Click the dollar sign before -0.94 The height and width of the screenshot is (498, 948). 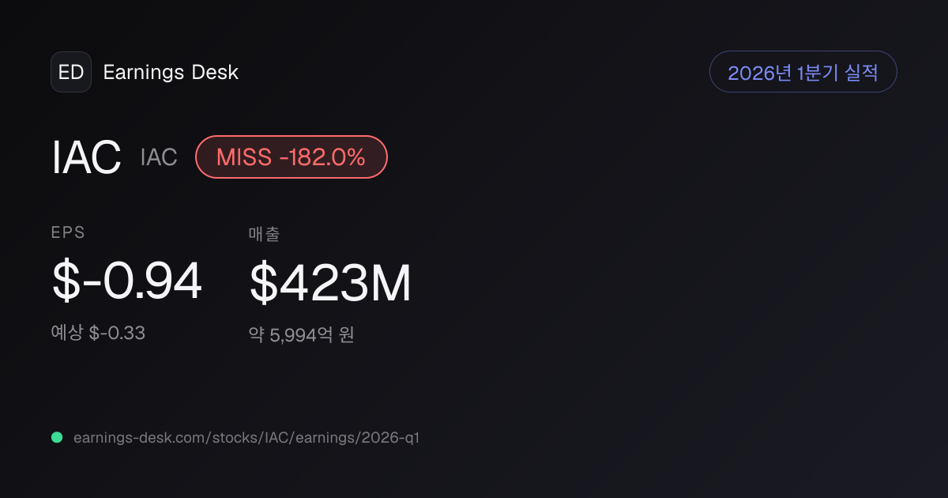point(66,283)
